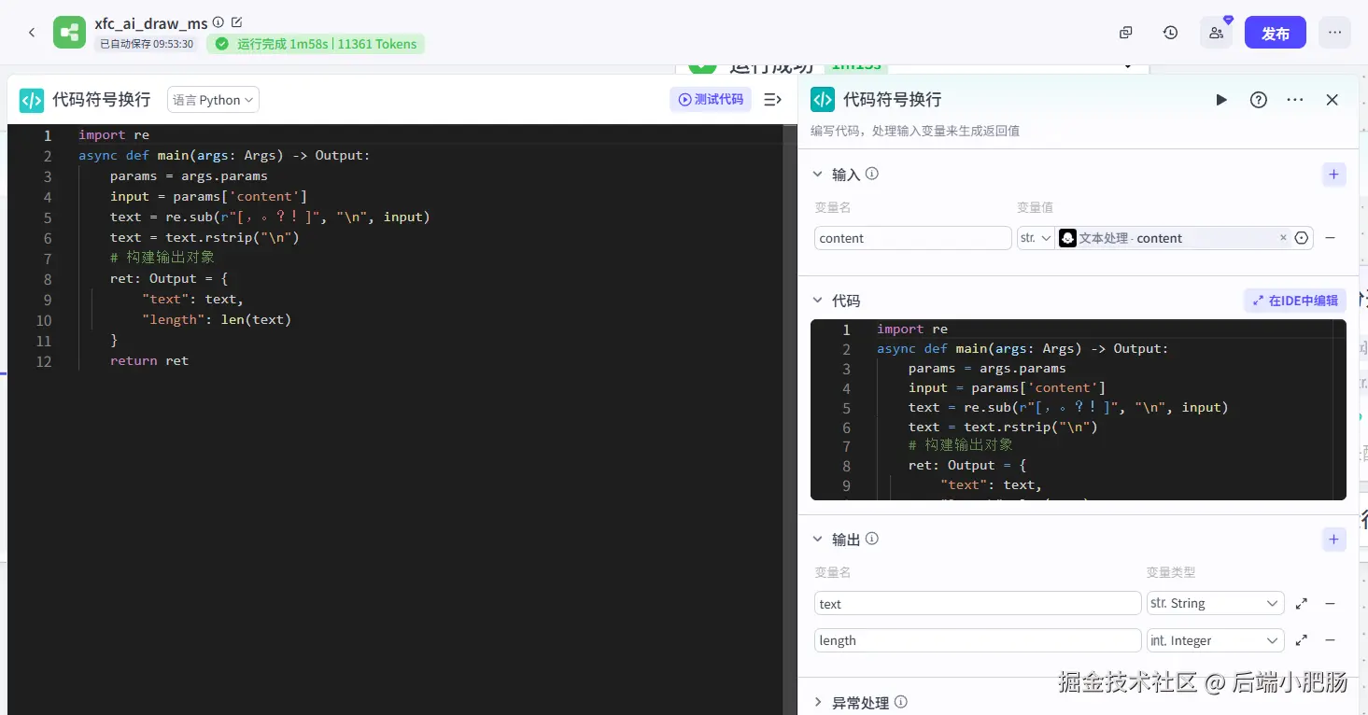Remove the content input row
Image resolution: width=1368 pixels, height=715 pixels.
click(x=1330, y=238)
